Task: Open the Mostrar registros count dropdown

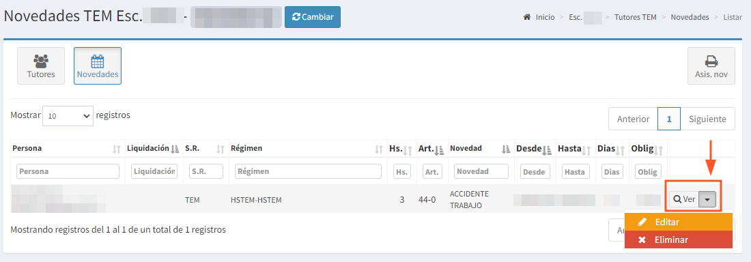Action: pos(68,116)
